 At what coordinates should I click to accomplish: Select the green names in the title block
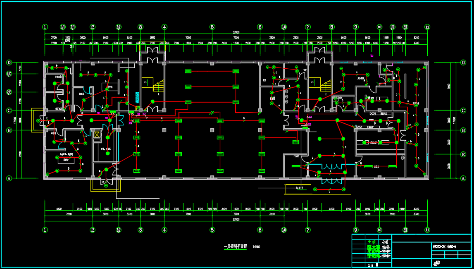coord(374,249)
